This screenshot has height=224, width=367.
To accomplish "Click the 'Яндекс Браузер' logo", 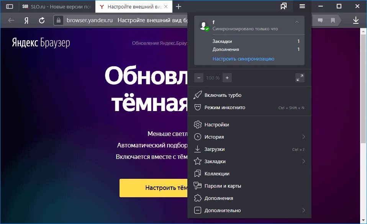I will (41, 43).
